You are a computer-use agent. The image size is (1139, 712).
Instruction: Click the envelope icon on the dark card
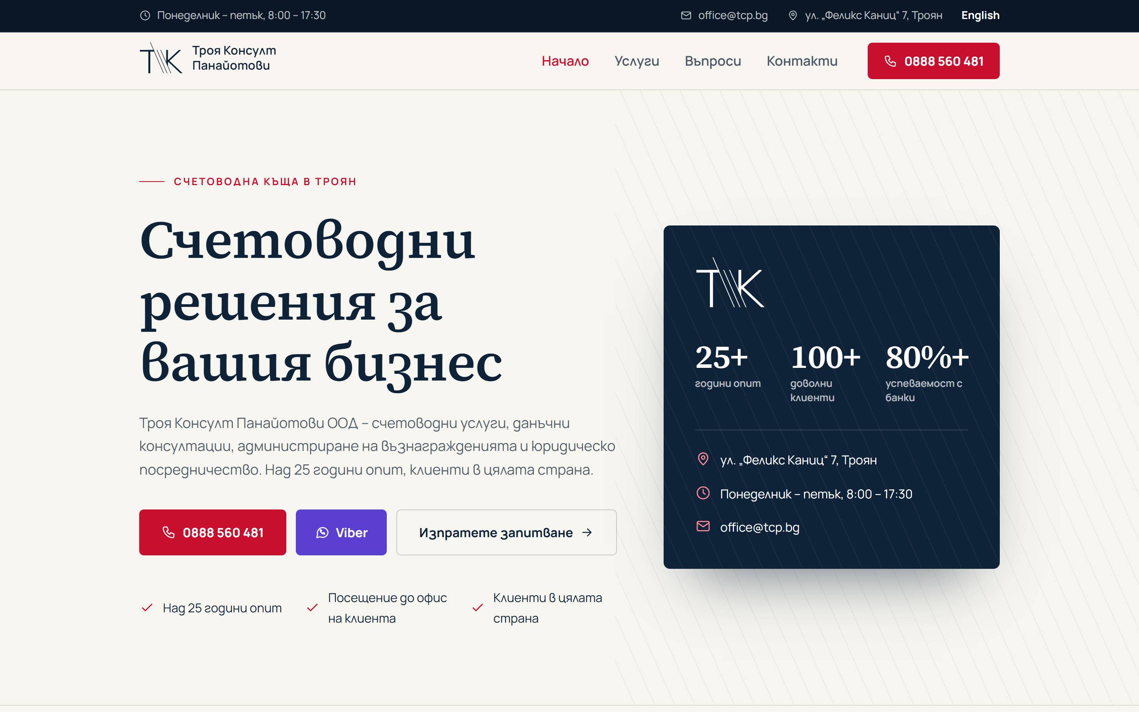point(703,526)
